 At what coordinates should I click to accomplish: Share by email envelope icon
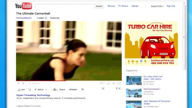52,90
